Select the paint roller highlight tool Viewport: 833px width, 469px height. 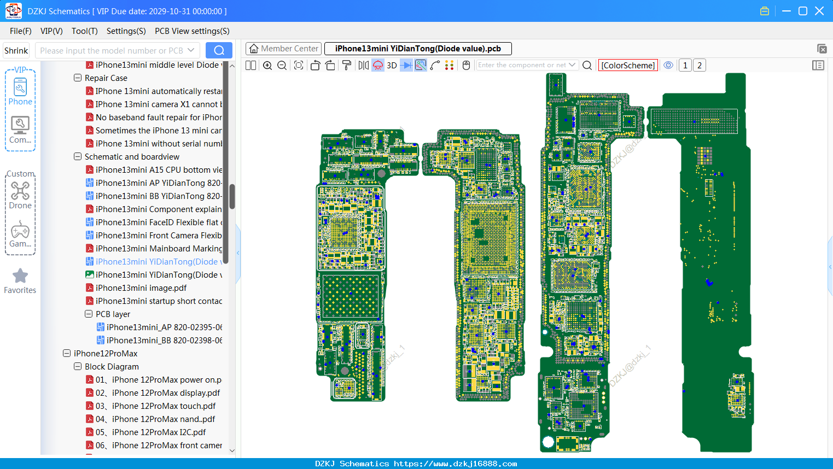(347, 66)
